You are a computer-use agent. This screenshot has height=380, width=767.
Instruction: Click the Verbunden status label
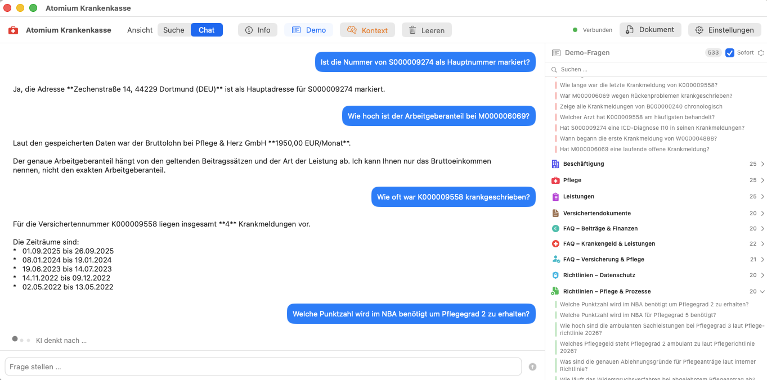pyautogui.click(x=598, y=30)
